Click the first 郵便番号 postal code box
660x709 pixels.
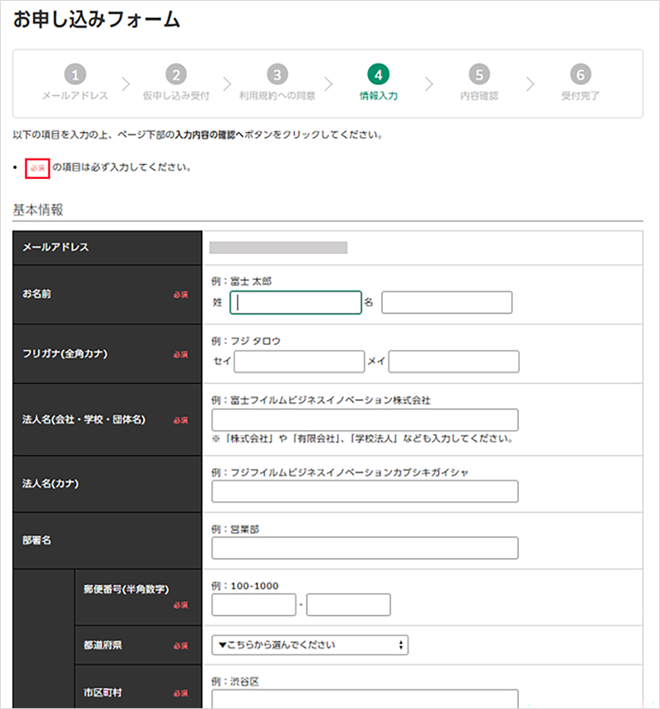253,605
